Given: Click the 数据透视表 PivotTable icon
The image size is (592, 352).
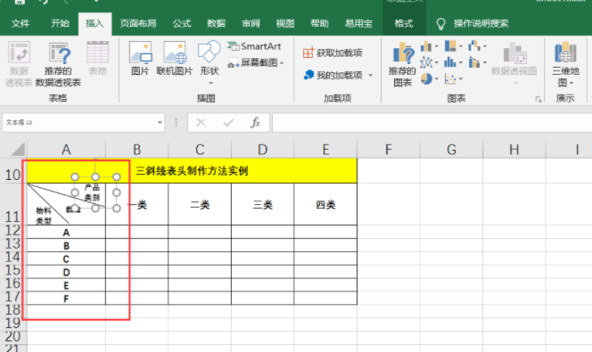Looking at the screenshot, I should coord(19,64).
